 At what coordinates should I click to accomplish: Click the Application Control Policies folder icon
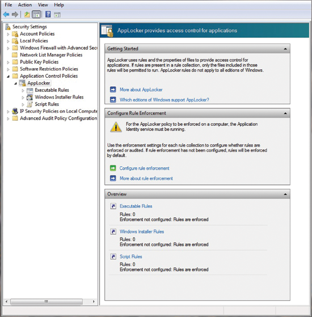[x=15, y=76]
